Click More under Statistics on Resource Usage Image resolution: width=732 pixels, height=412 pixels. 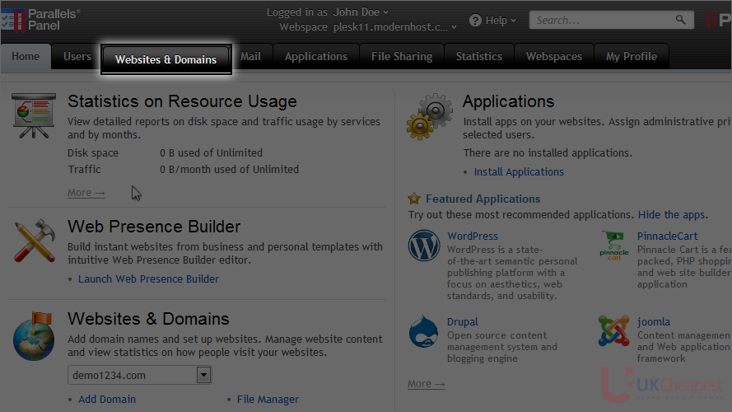pos(86,193)
